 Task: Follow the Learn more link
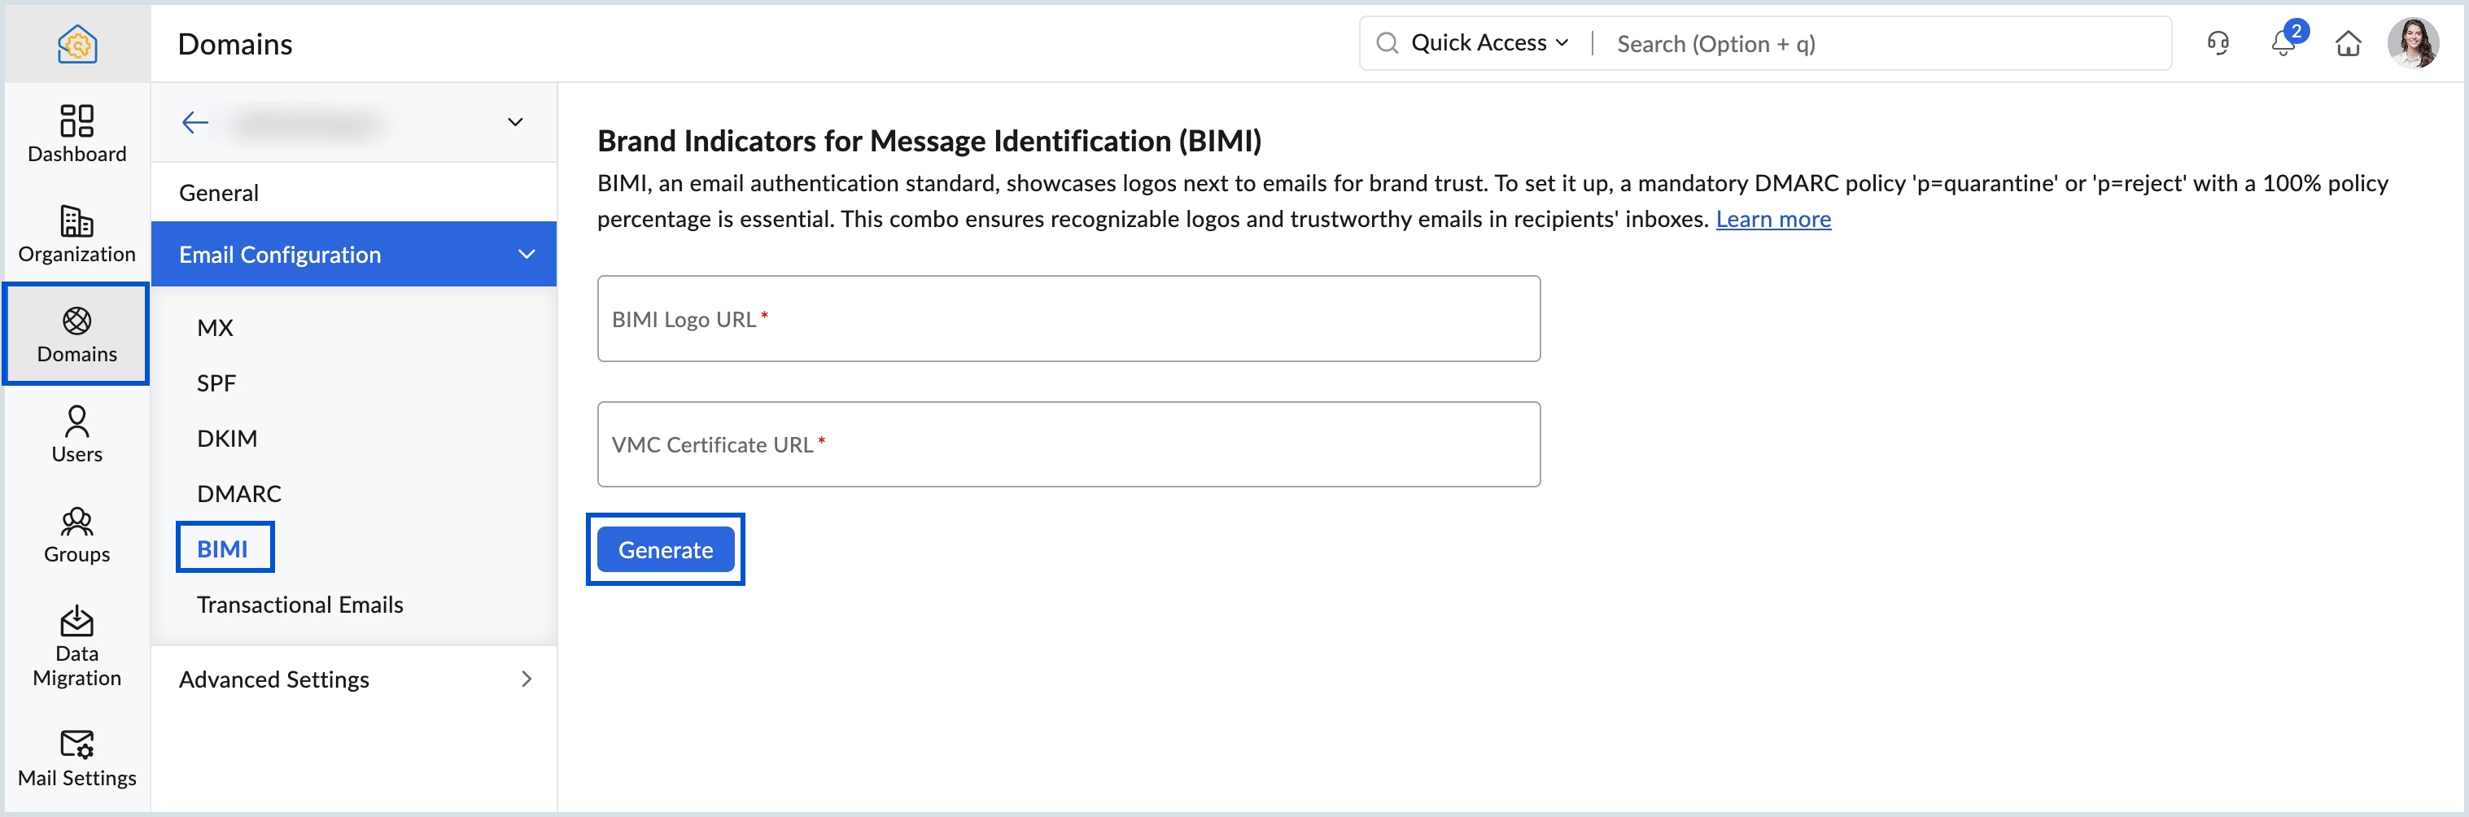pos(1773,220)
